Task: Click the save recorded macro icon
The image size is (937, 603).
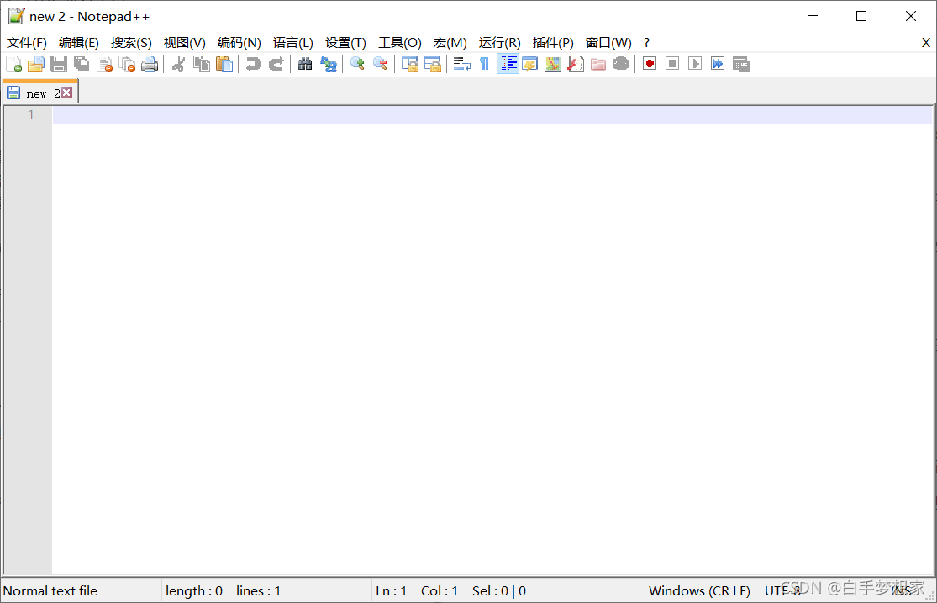Action: click(741, 63)
